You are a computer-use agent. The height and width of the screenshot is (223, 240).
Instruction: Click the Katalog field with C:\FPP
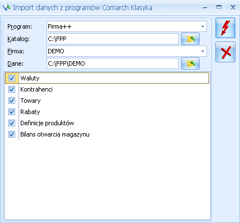[x=113, y=39]
